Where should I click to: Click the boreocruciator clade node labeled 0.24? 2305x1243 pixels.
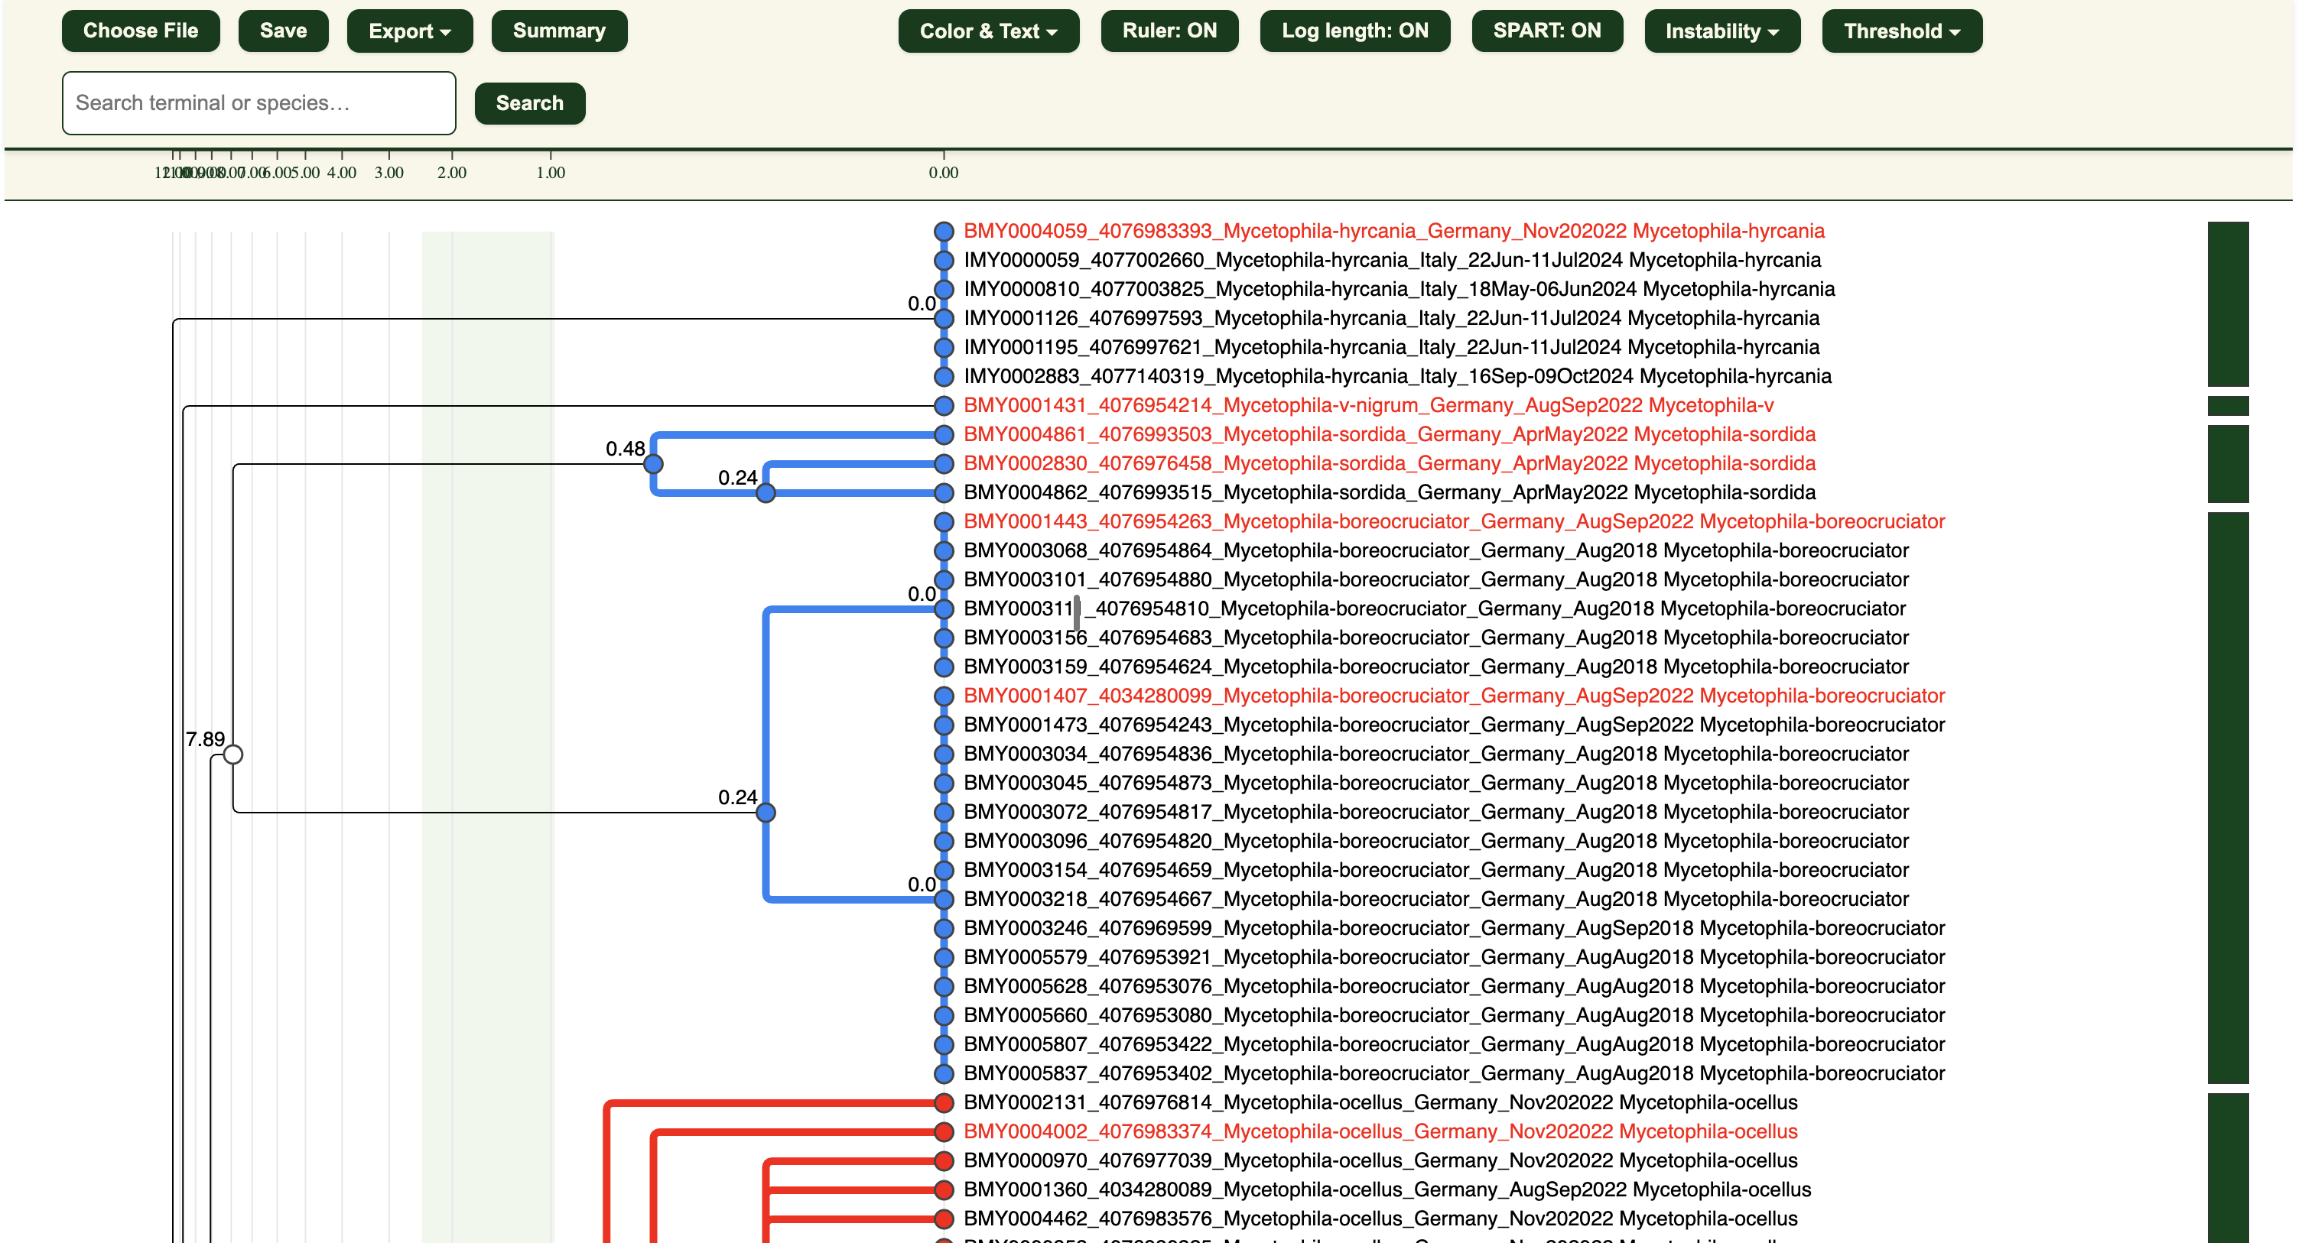[766, 812]
